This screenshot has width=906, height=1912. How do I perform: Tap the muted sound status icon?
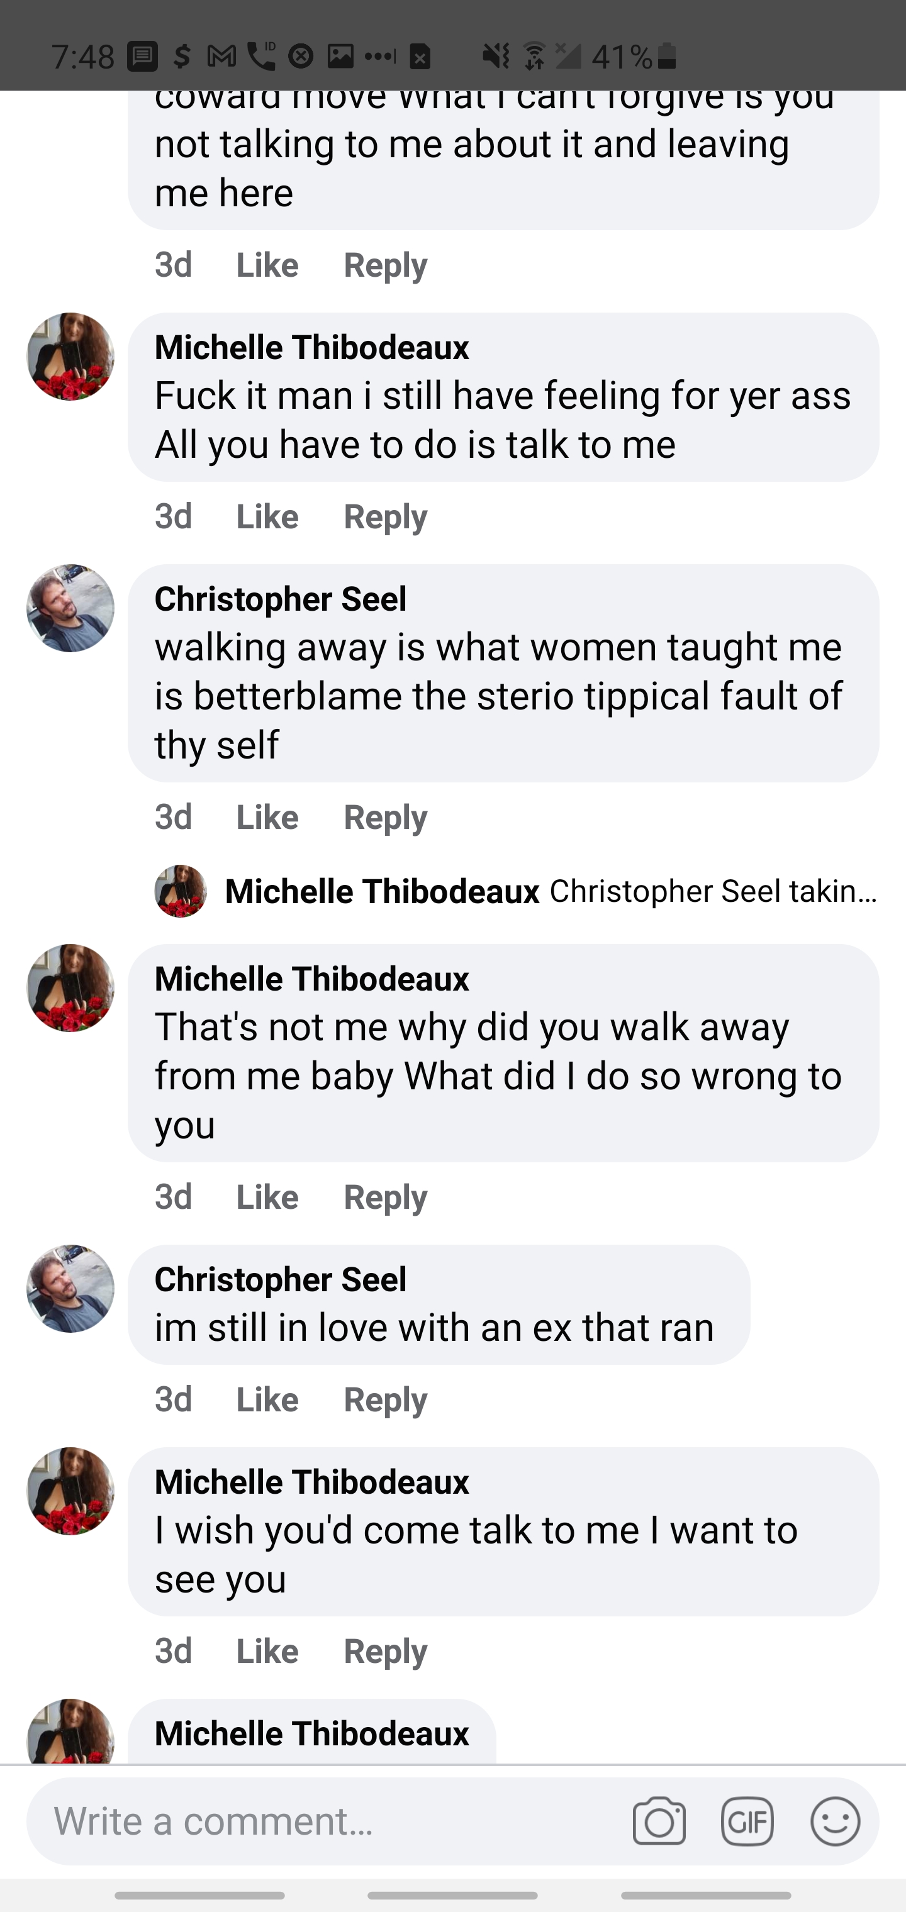[495, 56]
